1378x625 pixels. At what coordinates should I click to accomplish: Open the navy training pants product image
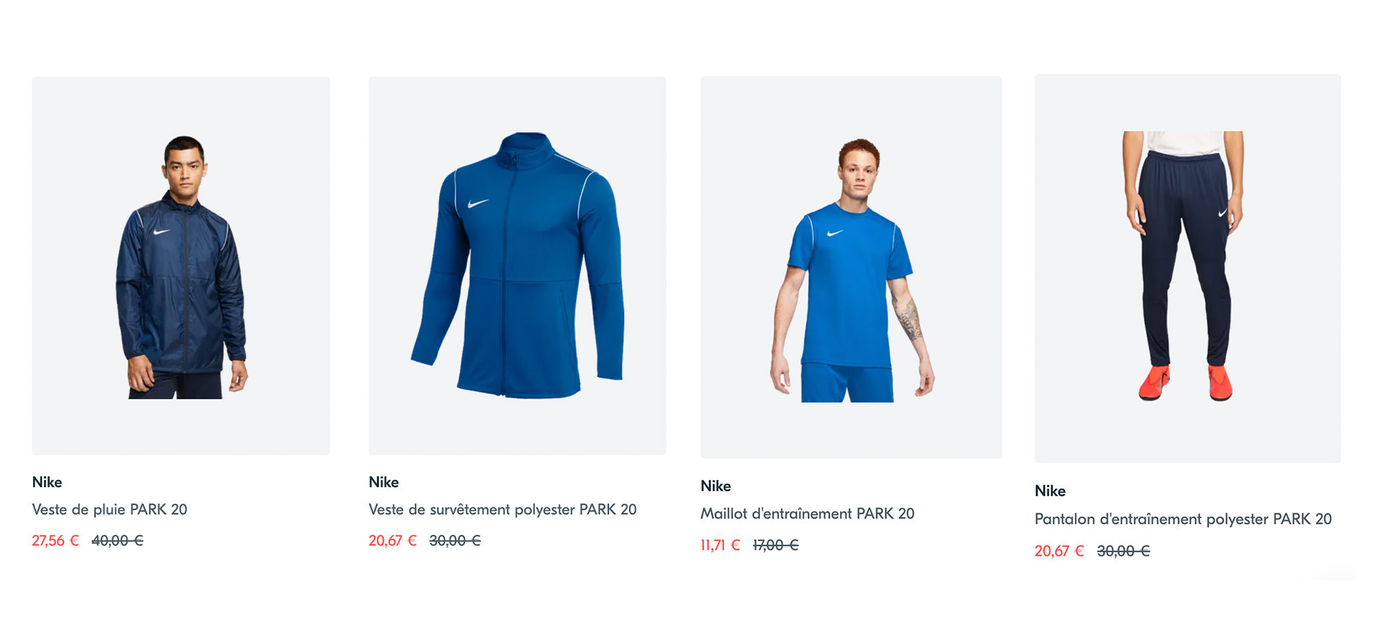[x=1188, y=269]
